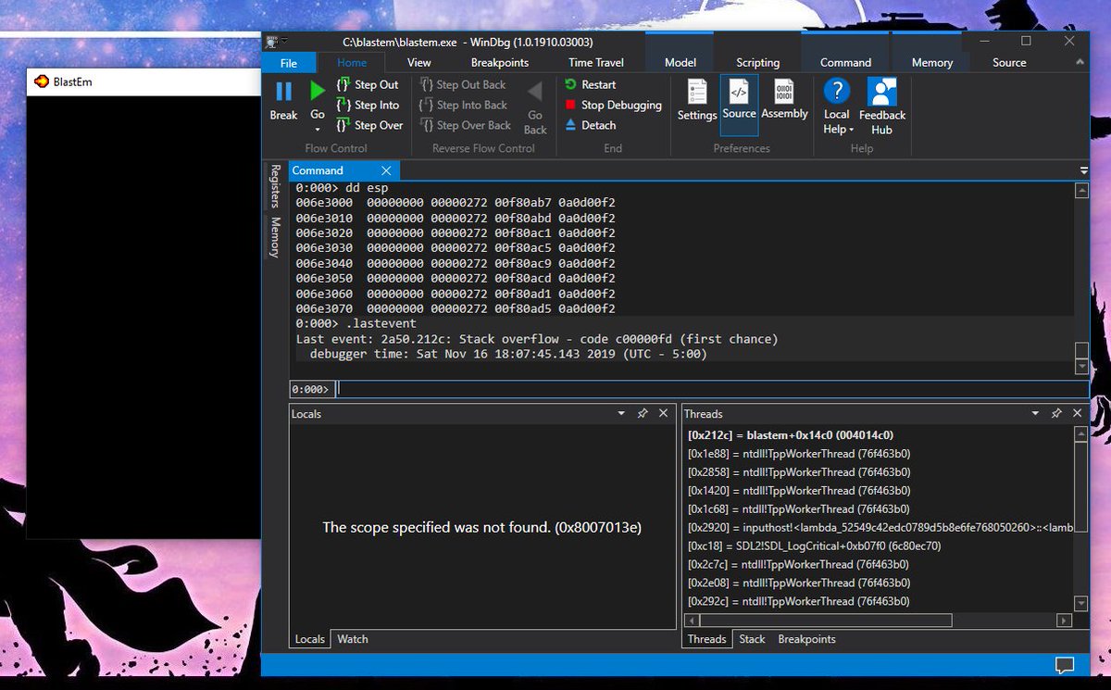Open the Memory side panel

pyautogui.click(x=275, y=237)
